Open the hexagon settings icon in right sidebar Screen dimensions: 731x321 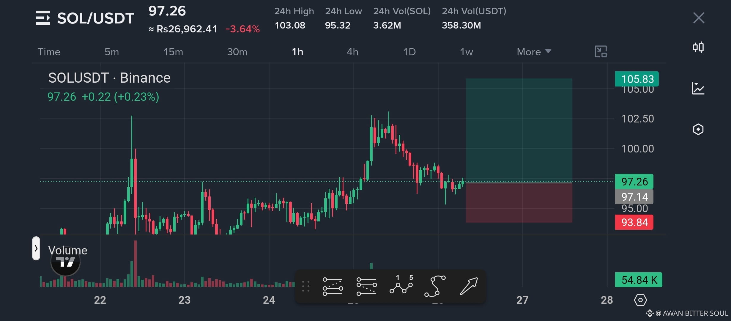click(x=698, y=129)
